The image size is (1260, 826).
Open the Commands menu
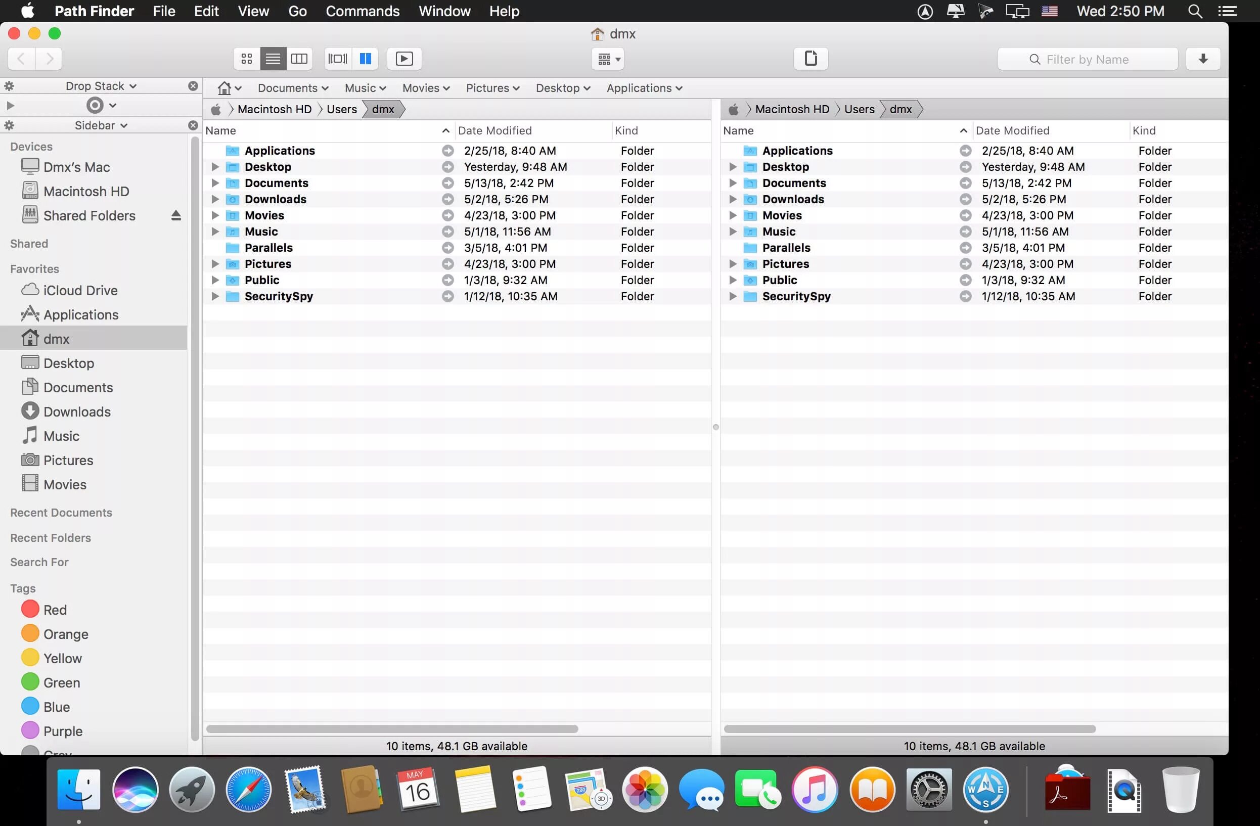(x=362, y=11)
